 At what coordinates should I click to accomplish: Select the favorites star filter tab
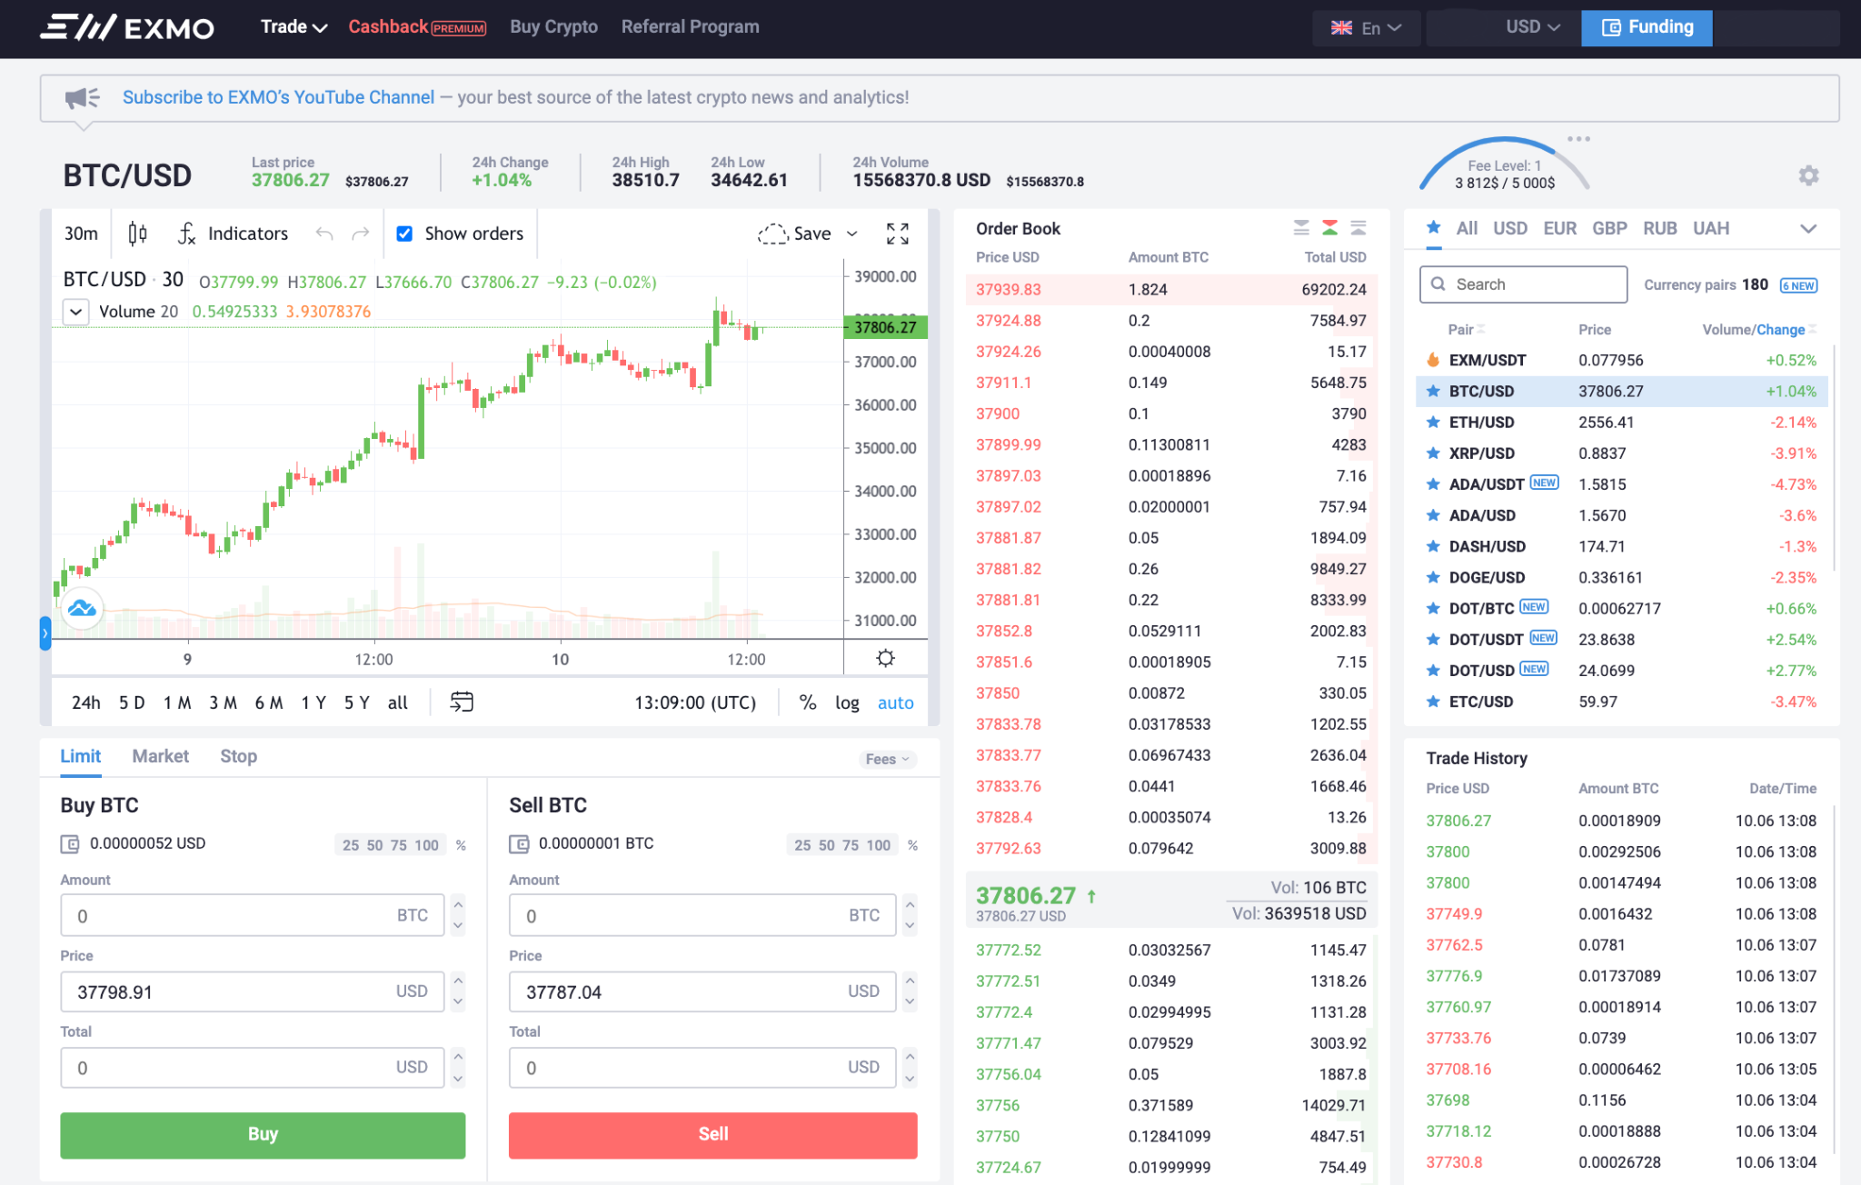pos(1433,227)
